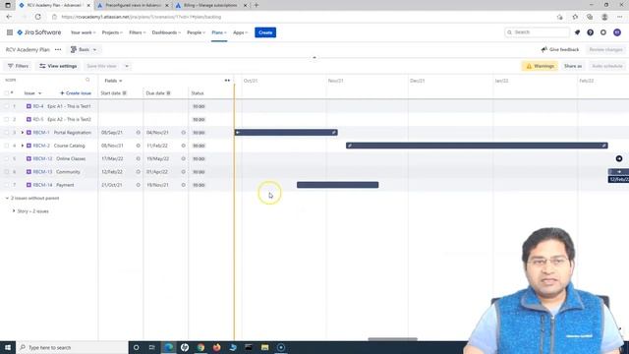Toggle the select-all issues checkbox
629x354 pixels.
(6, 93)
